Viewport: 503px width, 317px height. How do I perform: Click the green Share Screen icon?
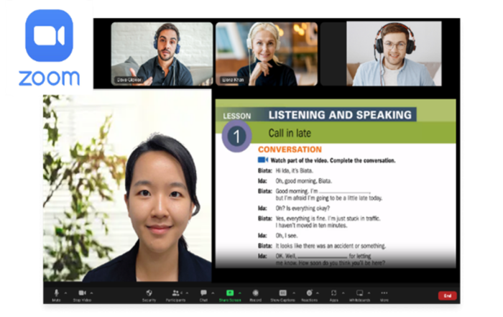point(230,293)
